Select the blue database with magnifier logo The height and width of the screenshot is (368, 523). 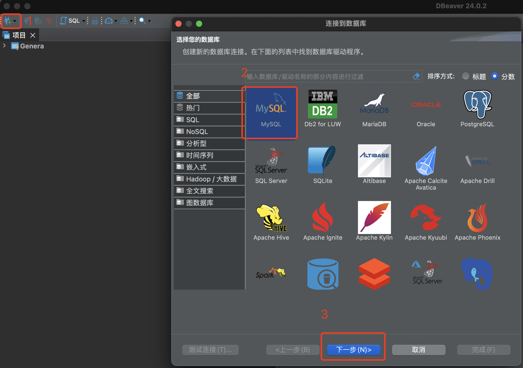(323, 274)
